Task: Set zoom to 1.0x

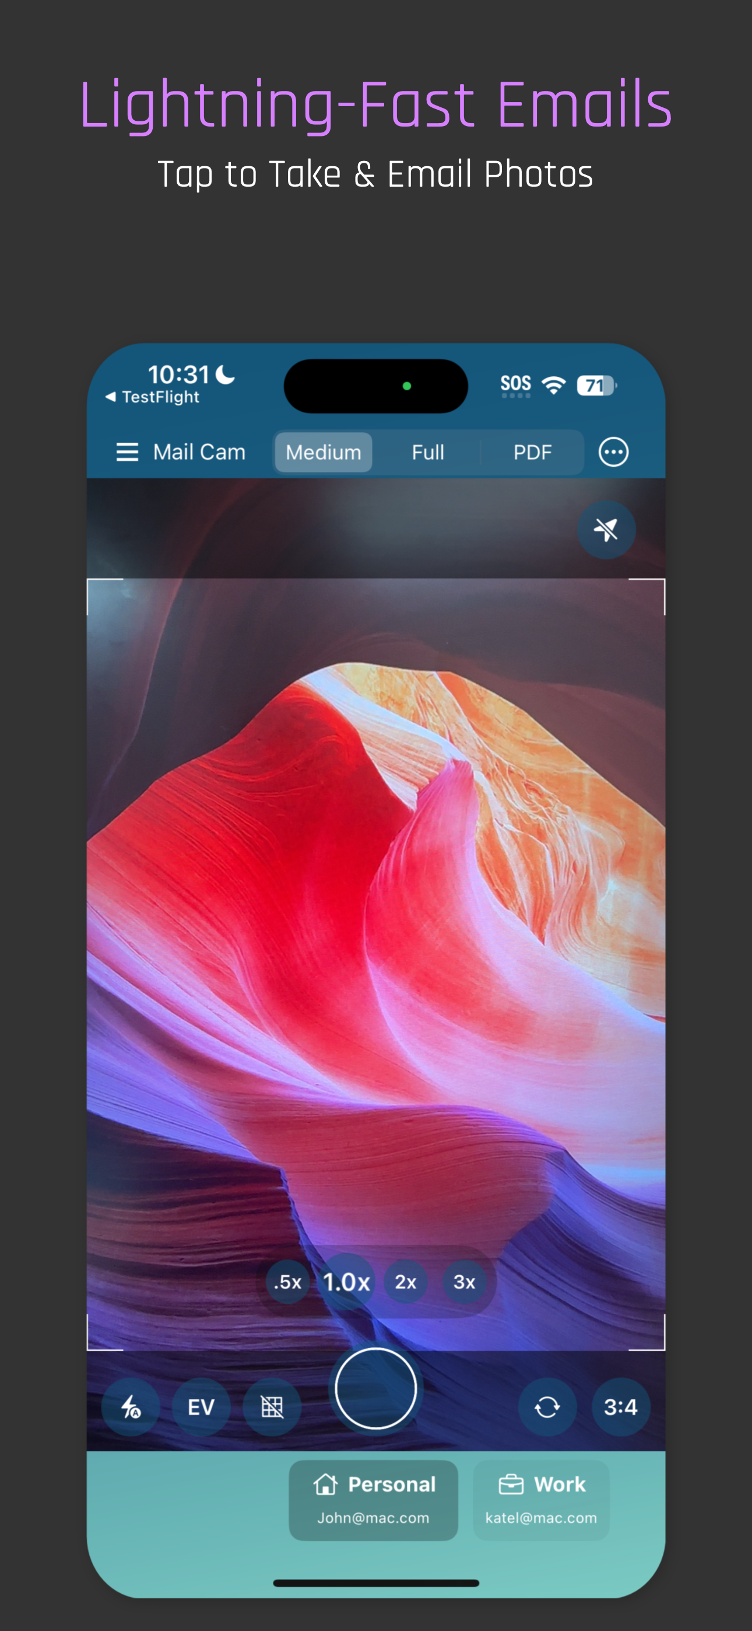Action: pyautogui.click(x=346, y=1282)
